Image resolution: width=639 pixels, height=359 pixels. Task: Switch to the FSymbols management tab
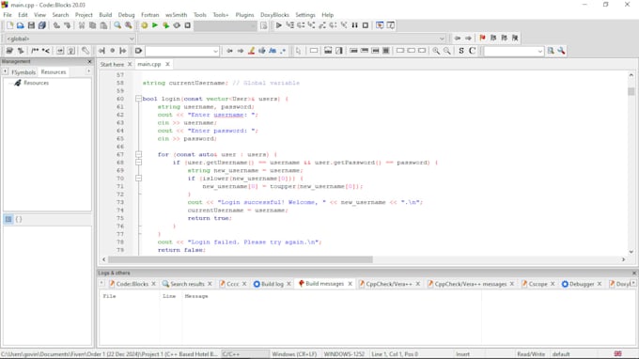[23, 72]
